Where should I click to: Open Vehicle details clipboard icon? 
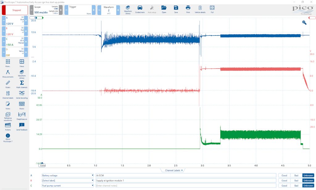(200, 10)
